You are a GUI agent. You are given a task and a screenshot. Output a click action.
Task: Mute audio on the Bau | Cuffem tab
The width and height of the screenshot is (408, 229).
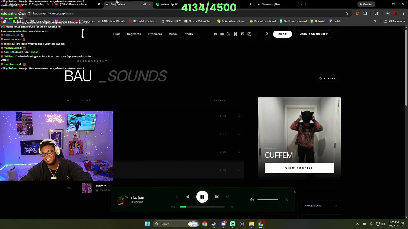144,4
